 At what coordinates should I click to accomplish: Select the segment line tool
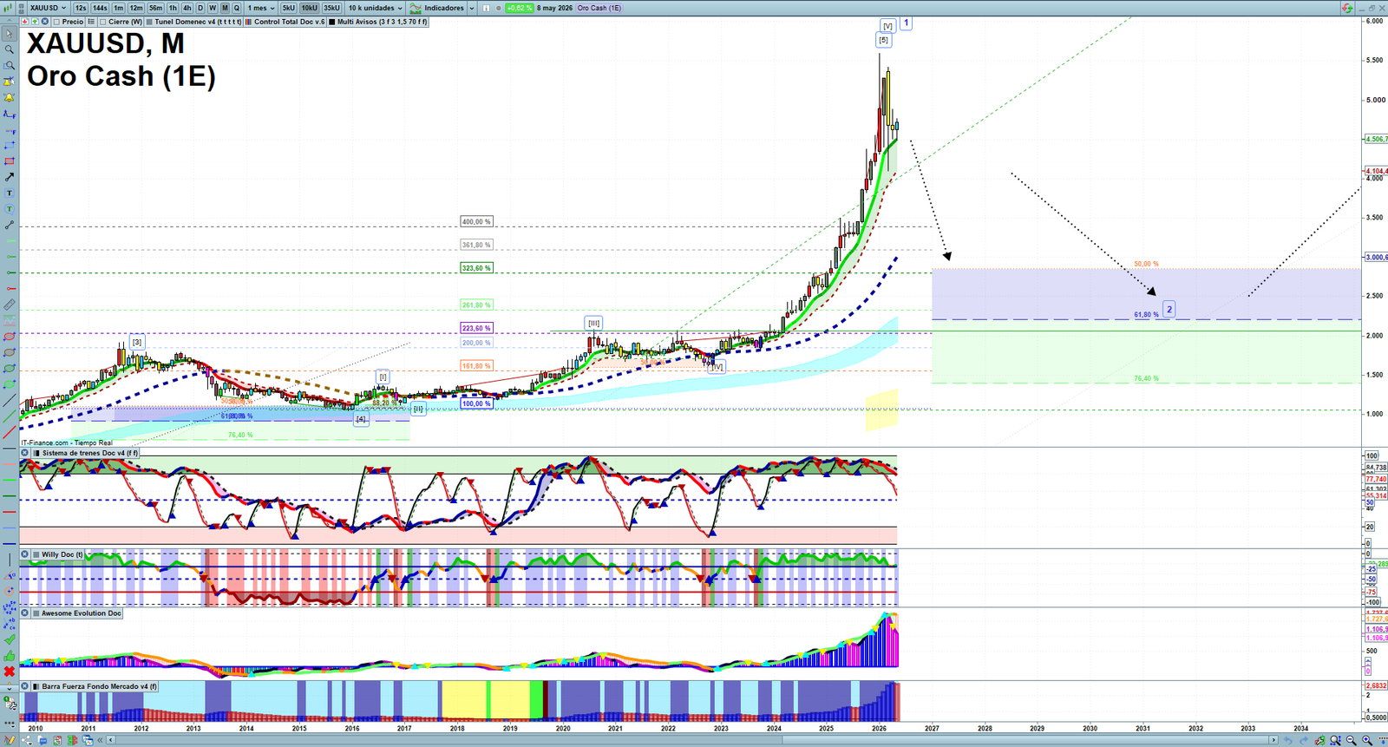coord(10,225)
